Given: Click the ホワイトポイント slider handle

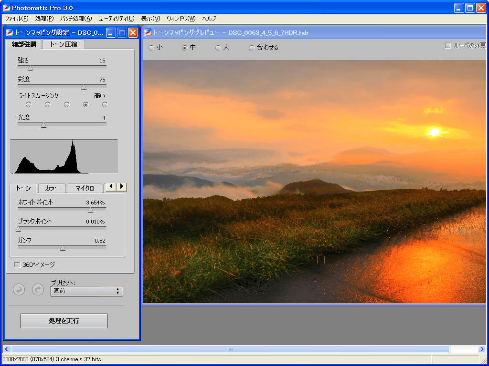Looking at the screenshot, I should pyautogui.click(x=90, y=210).
